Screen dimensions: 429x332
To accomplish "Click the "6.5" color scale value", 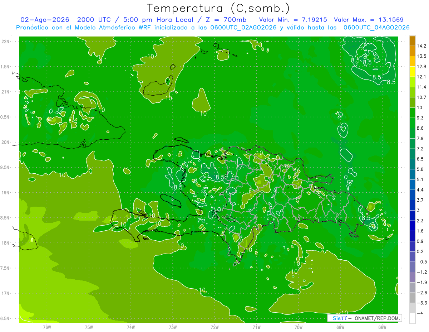I will (x=420, y=159).
